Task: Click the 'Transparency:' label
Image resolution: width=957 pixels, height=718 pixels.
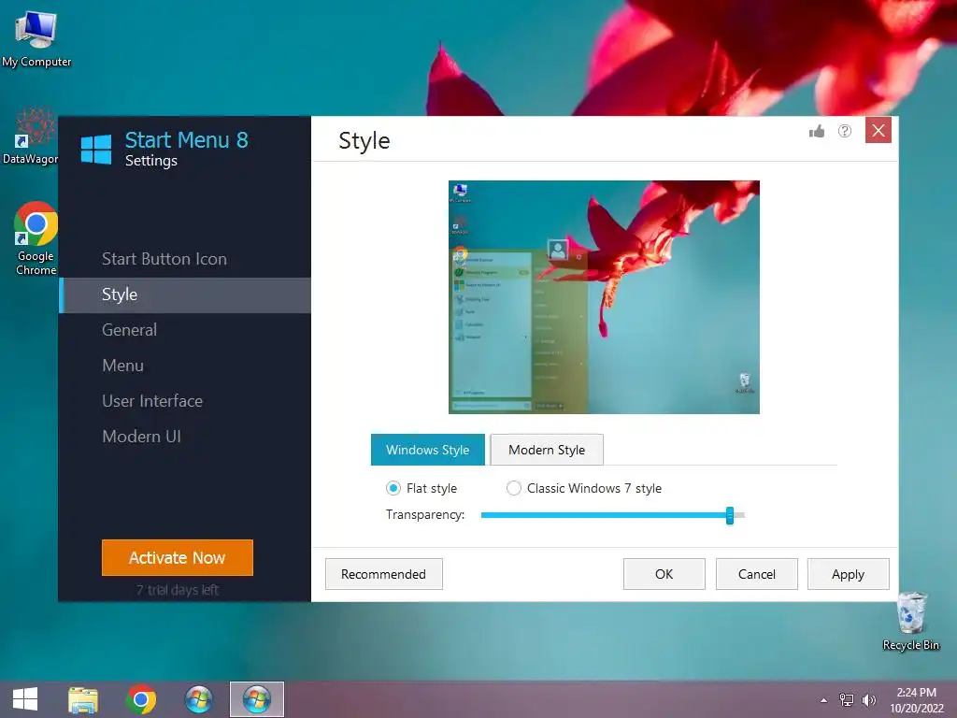Action: [x=425, y=515]
